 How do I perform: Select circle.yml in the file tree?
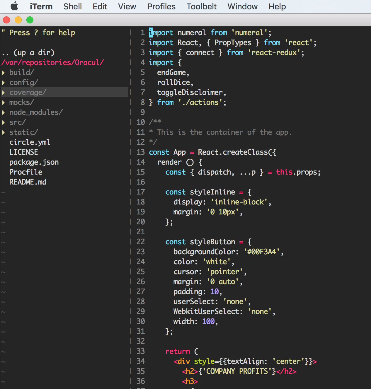pos(30,142)
